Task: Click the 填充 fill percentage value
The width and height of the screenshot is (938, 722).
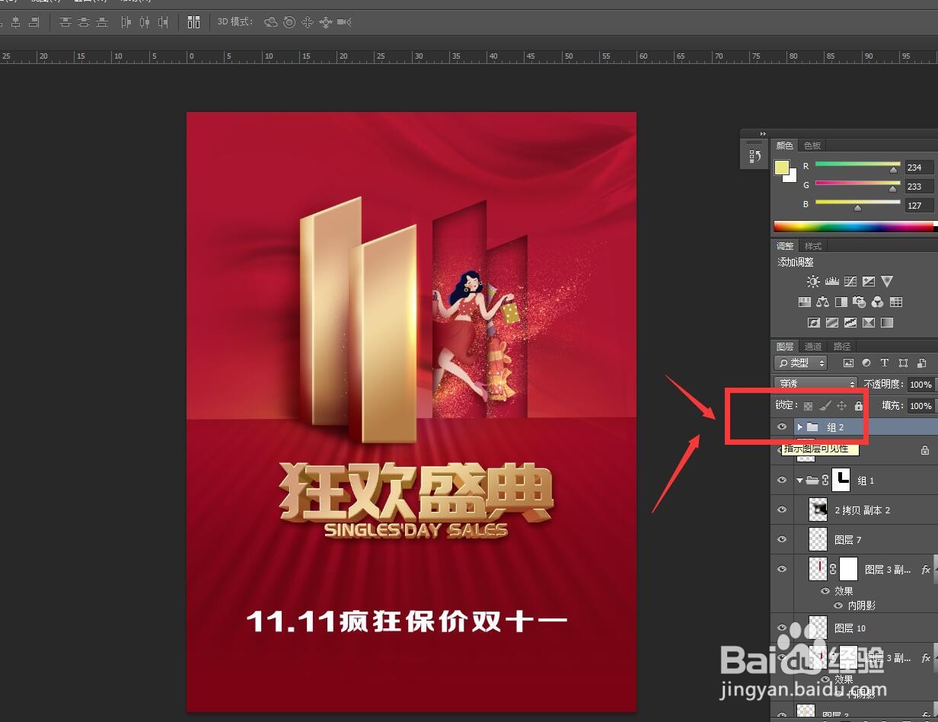Action: (x=921, y=406)
